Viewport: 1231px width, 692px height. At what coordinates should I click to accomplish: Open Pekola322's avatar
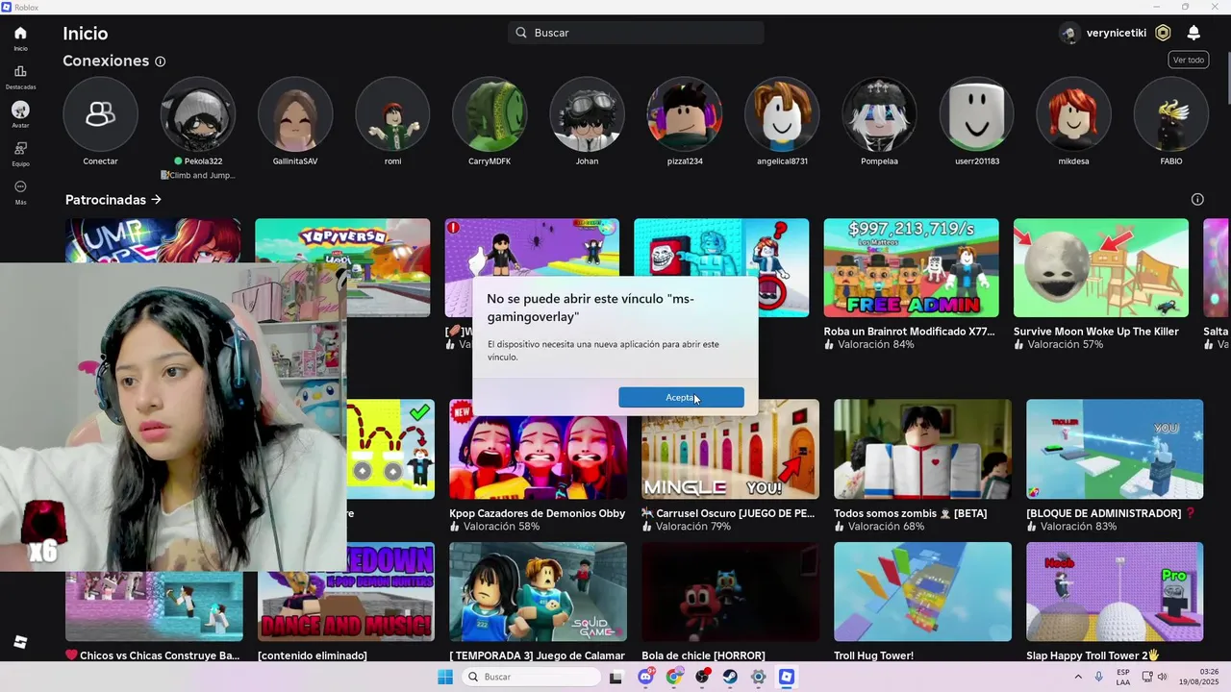pyautogui.click(x=197, y=114)
